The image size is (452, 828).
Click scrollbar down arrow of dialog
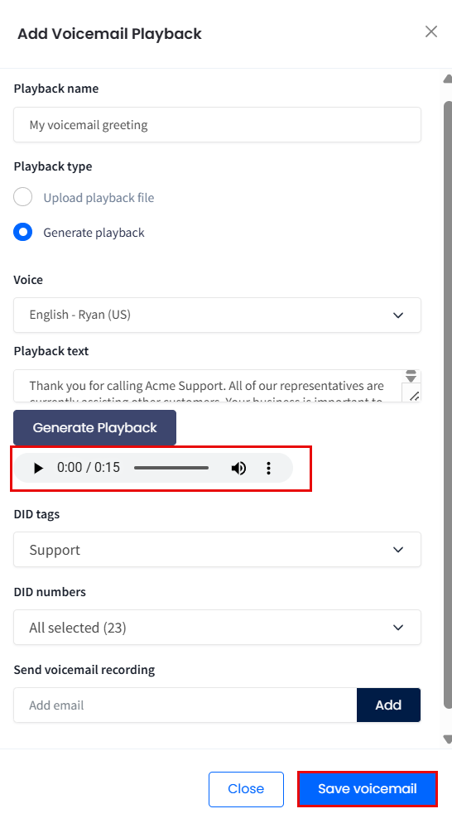[x=448, y=739]
